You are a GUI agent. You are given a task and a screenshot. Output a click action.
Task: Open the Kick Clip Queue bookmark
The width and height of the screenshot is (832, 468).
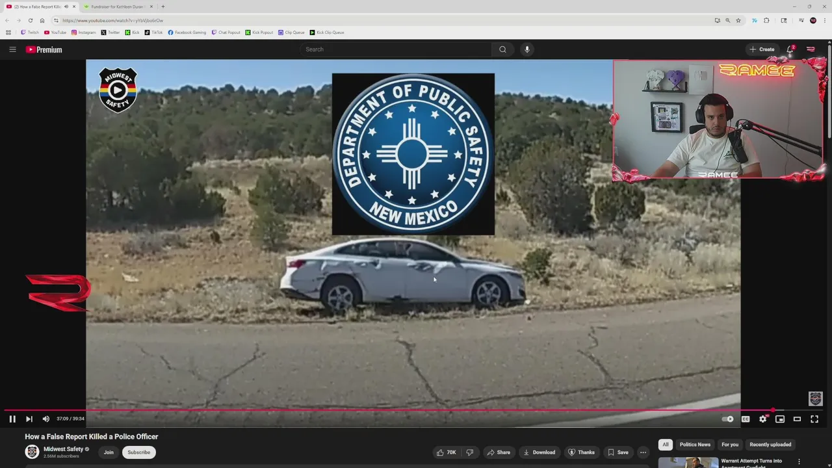tap(327, 32)
